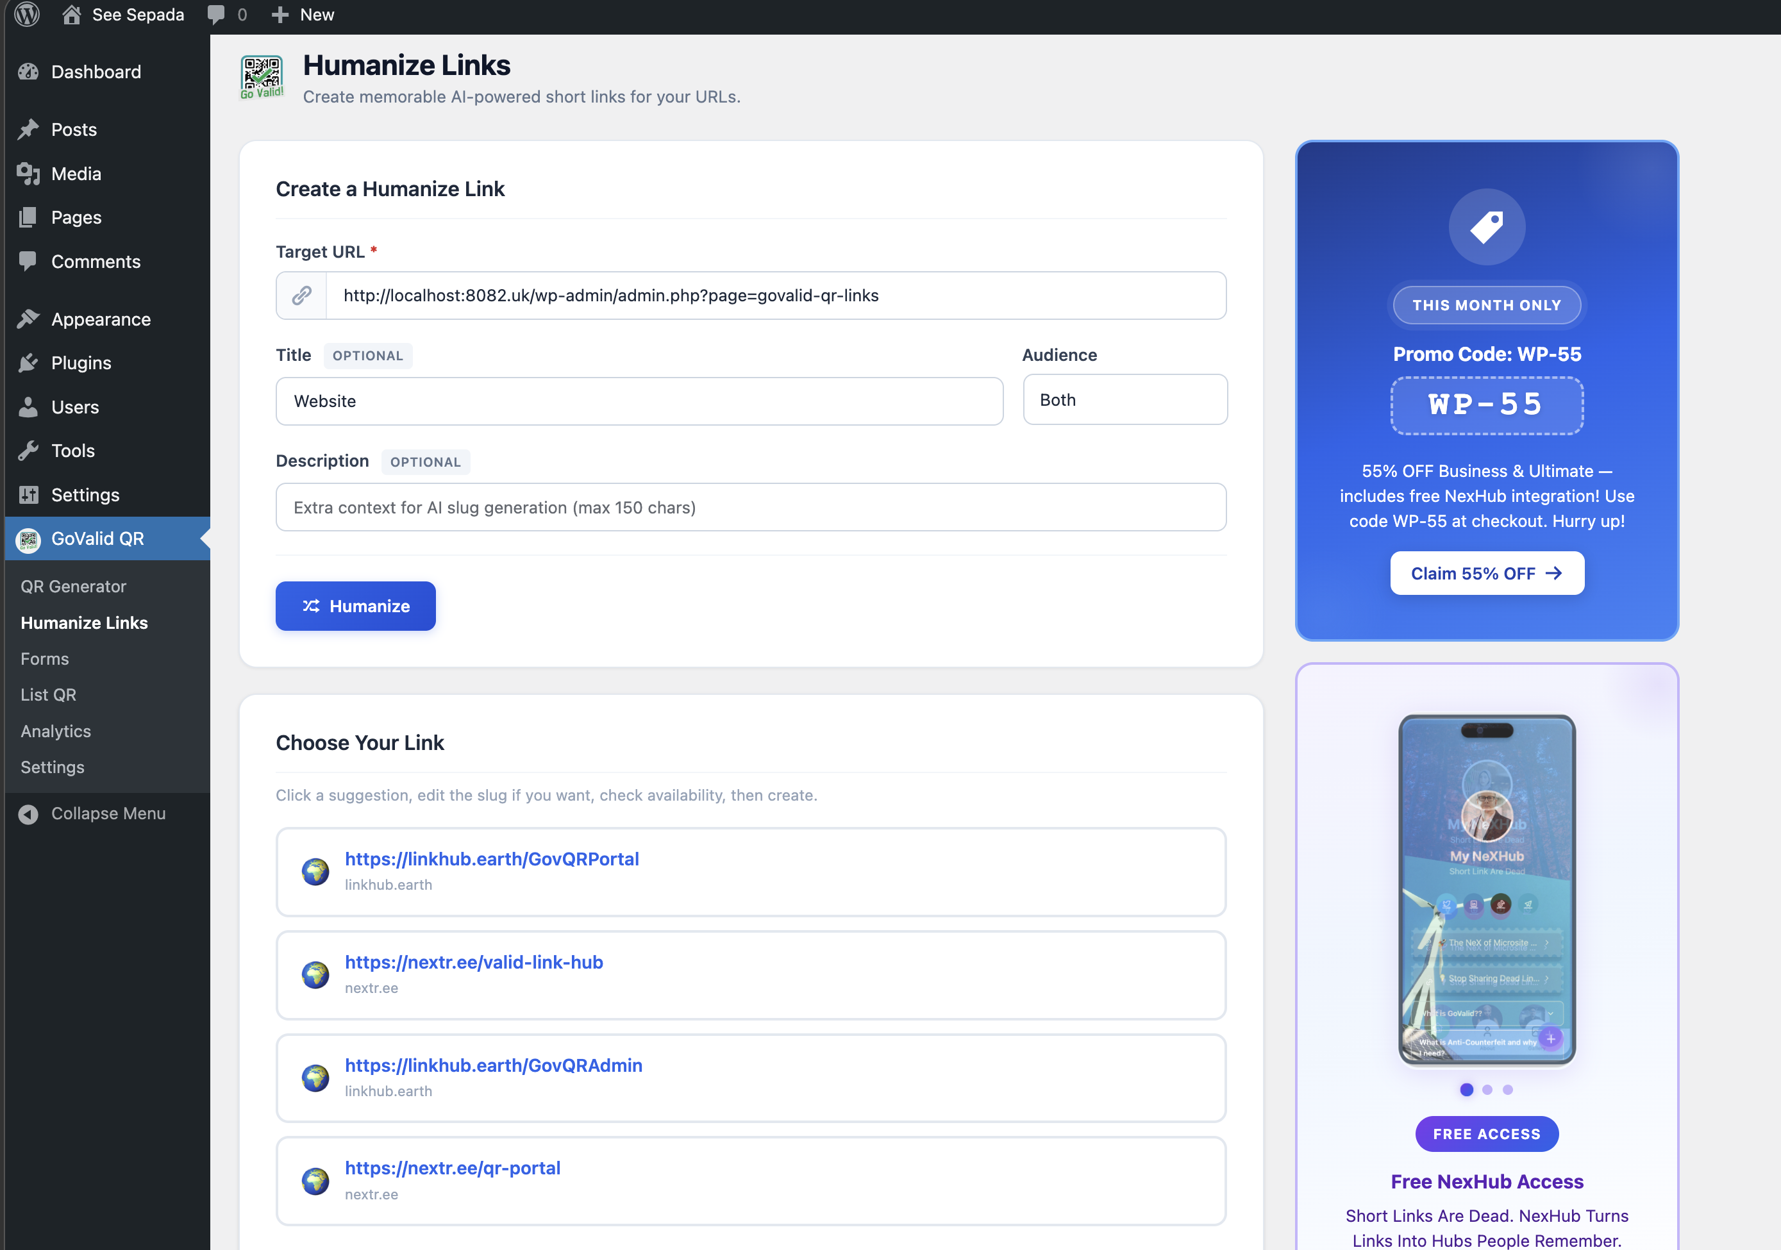The height and width of the screenshot is (1250, 1781).
Task: Open the Plugins menu in sidebar
Action: click(x=81, y=363)
